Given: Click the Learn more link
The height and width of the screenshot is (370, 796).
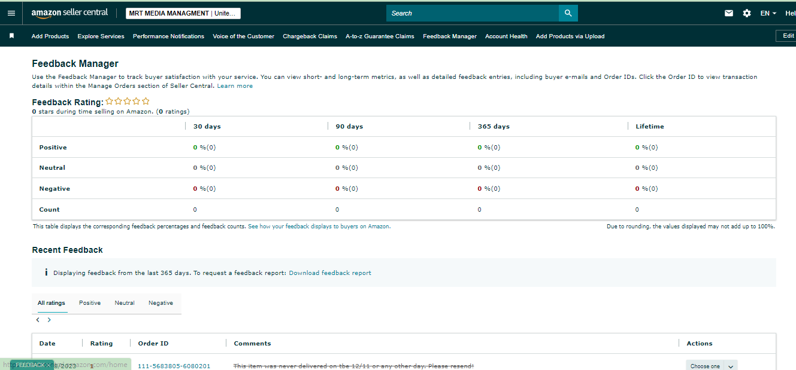Looking at the screenshot, I should (235, 86).
